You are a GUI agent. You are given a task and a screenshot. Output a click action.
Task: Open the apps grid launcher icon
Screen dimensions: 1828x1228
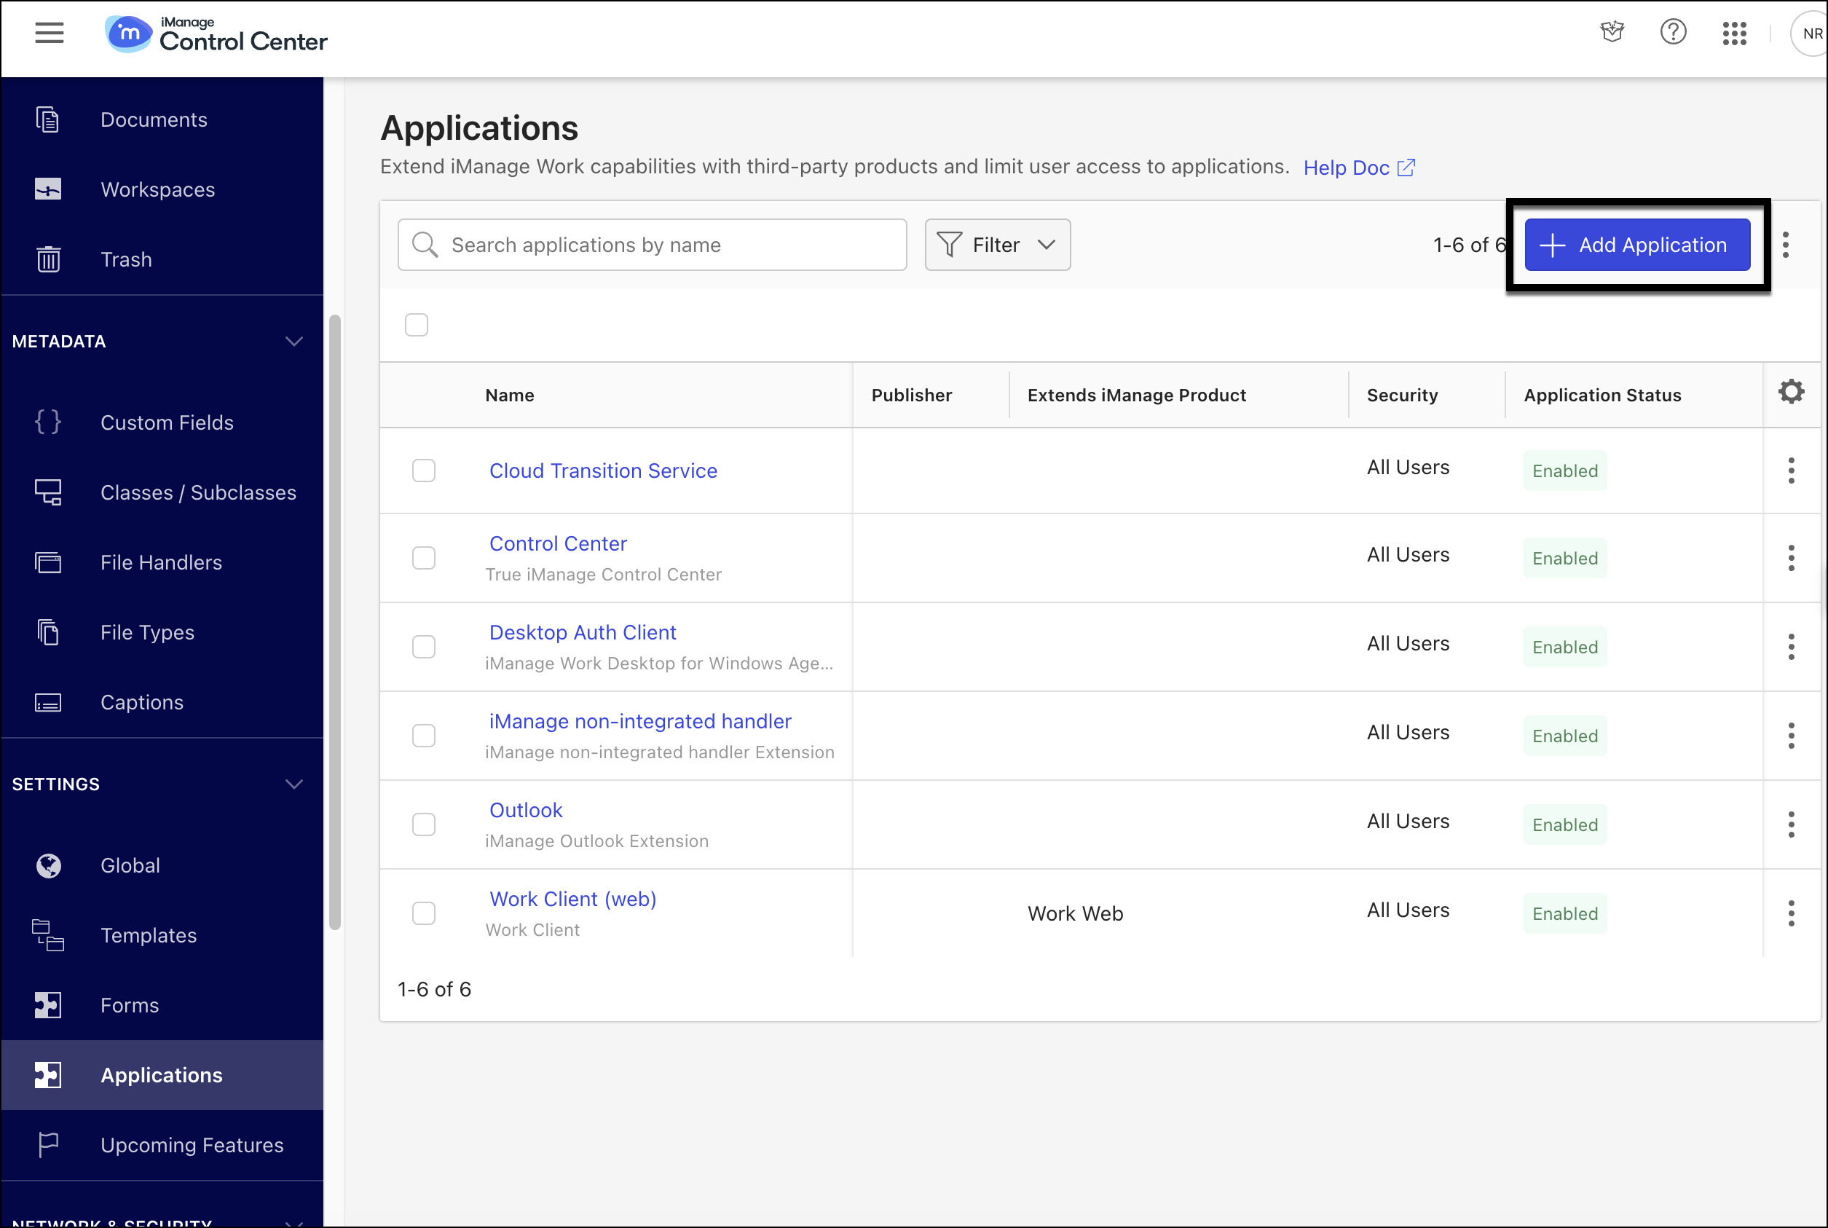tap(1734, 33)
